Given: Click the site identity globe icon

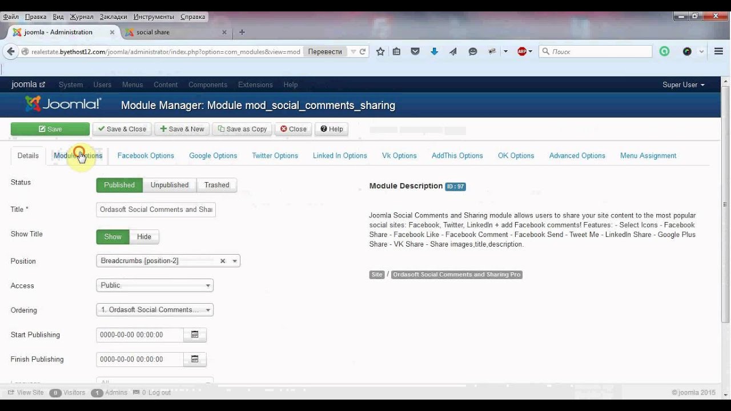Looking at the screenshot, I should (x=25, y=51).
